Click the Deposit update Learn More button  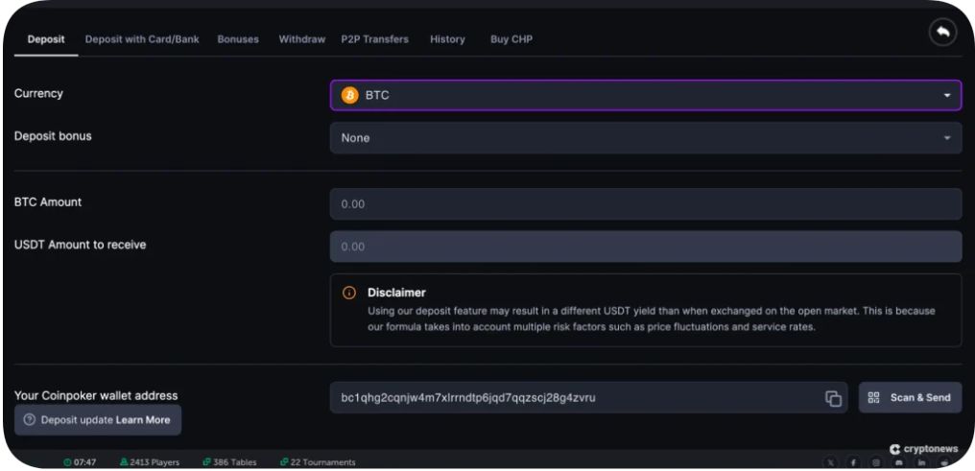click(98, 420)
